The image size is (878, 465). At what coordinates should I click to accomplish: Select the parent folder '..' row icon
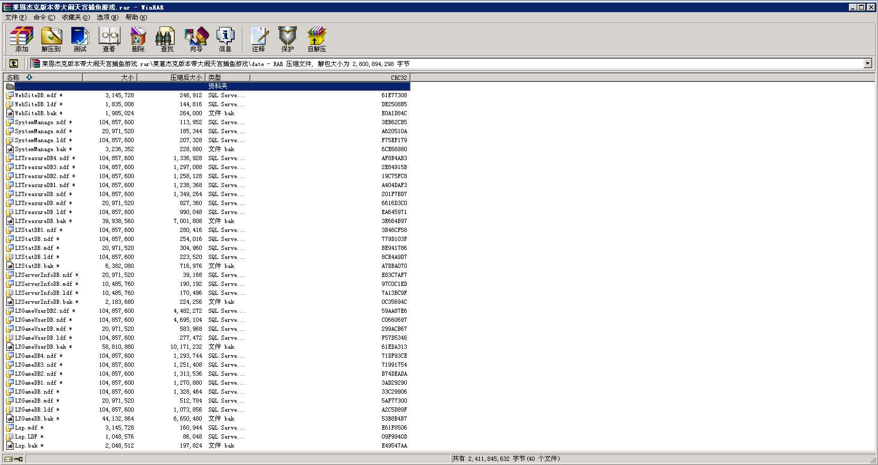pos(10,86)
